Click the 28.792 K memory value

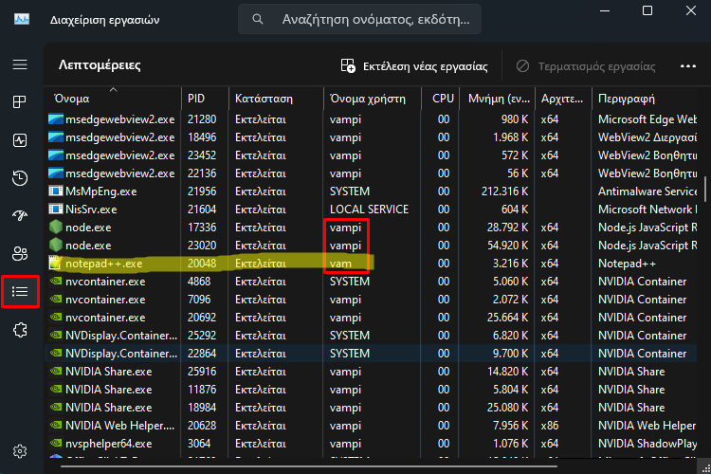[508, 228]
